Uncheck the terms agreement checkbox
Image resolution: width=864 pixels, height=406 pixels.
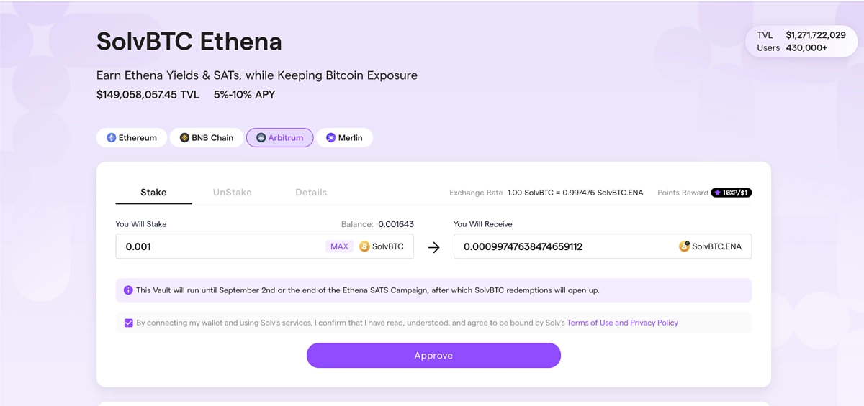coord(128,323)
